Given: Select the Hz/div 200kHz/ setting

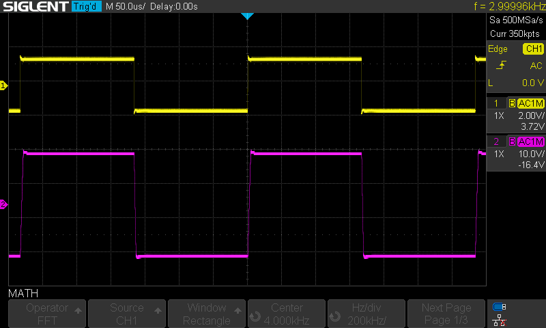Looking at the screenshot, I should point(367,314).
